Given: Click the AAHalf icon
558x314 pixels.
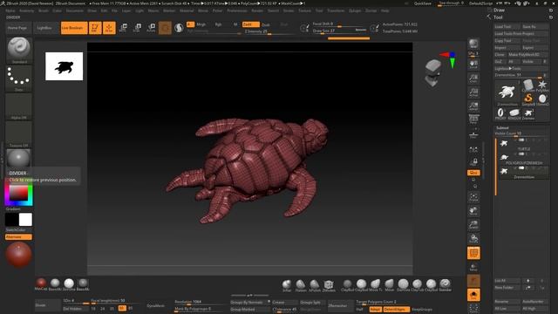Looking at the screenshot, I should (x=473, y=106).
